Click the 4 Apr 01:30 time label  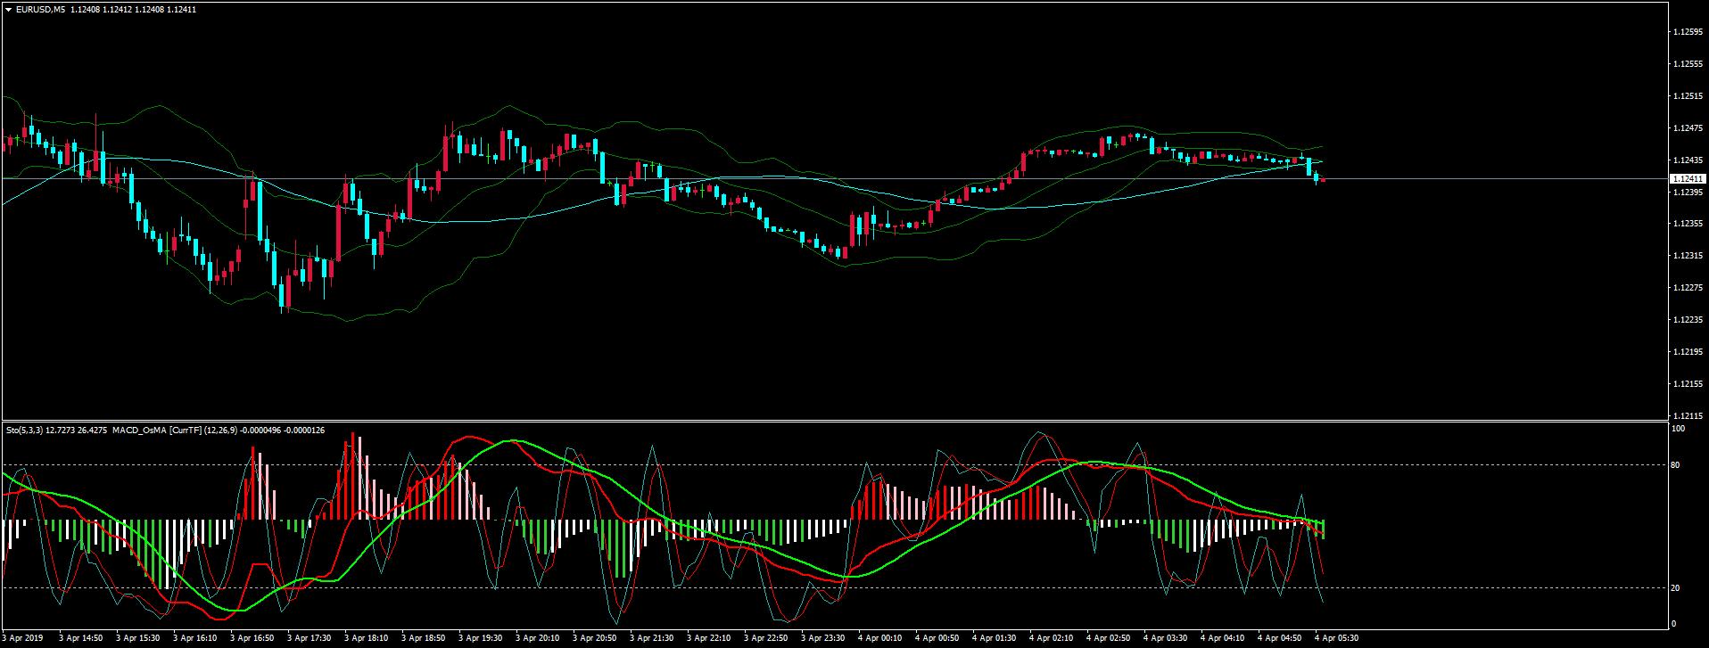[994, 638]
